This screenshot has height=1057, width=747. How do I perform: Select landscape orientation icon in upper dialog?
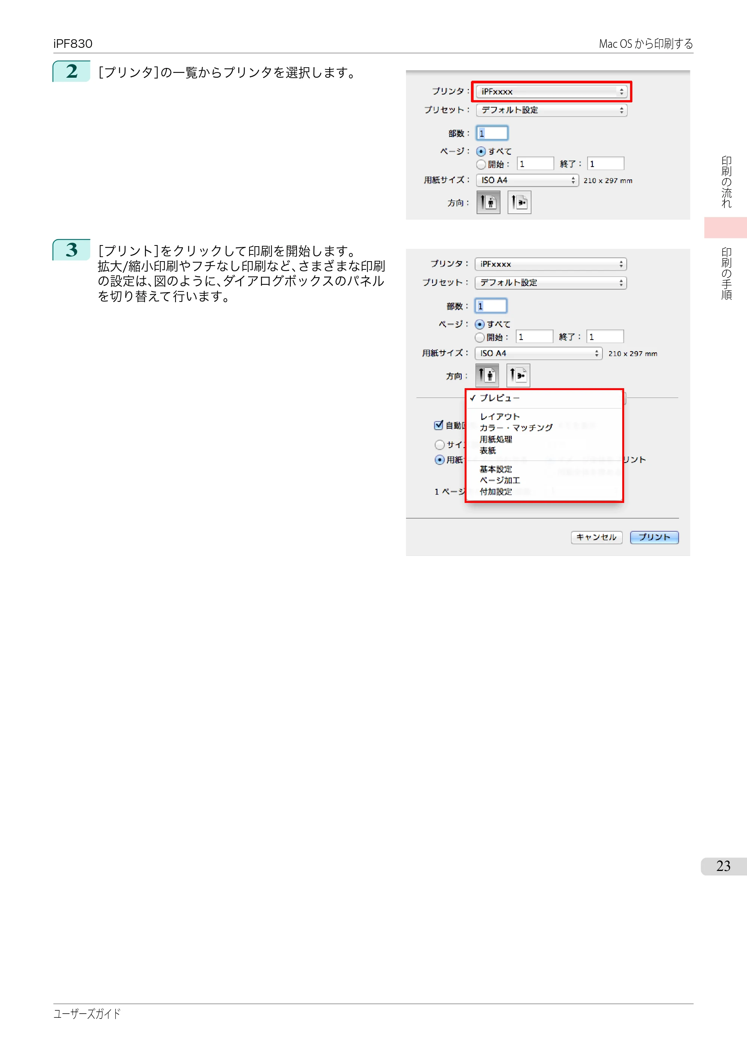click(x=519, y=202)
